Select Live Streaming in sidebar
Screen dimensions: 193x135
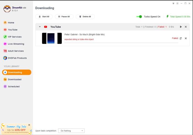16,44
